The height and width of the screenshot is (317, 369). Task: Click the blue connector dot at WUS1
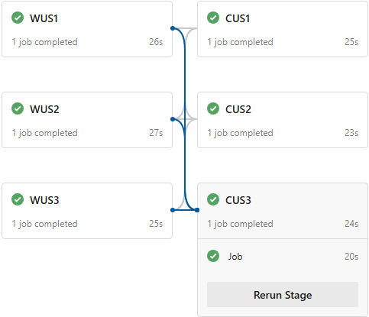pyautogui.click(x=173, y=28)
